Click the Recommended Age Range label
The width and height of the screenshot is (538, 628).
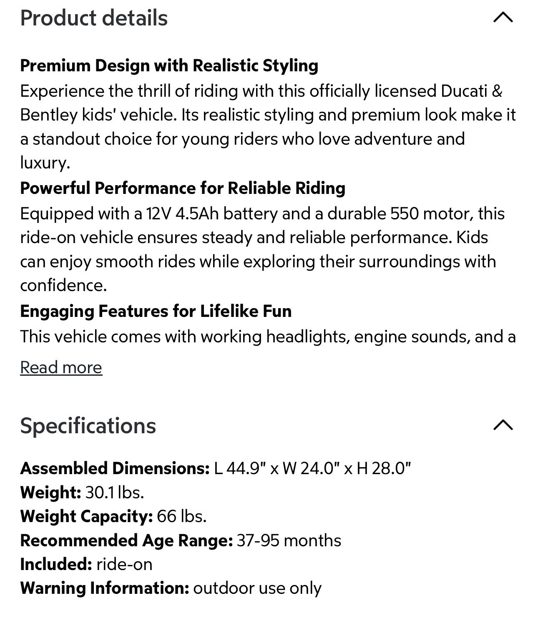pos(126,540)
